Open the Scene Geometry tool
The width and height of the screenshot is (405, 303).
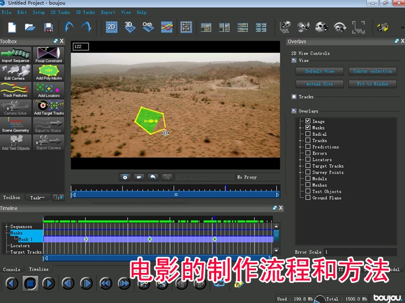coord(16,125)
